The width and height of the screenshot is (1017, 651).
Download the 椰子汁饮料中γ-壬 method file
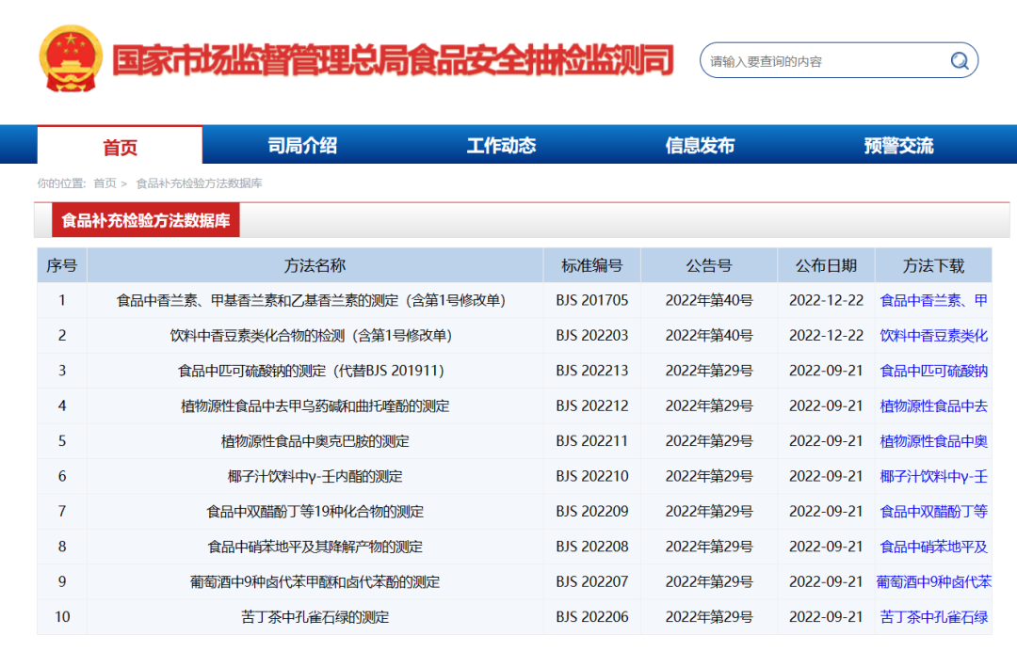tap(933, 477)
